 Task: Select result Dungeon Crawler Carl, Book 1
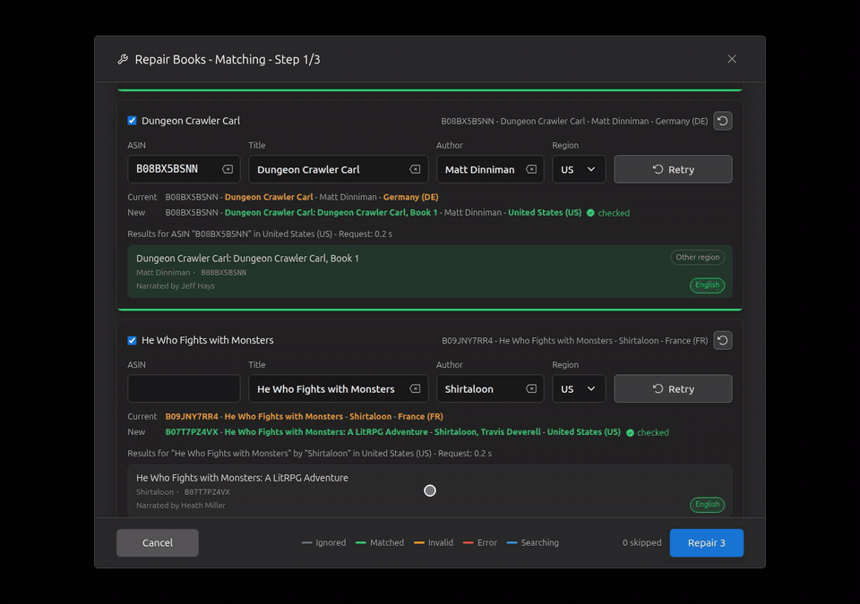430,271
